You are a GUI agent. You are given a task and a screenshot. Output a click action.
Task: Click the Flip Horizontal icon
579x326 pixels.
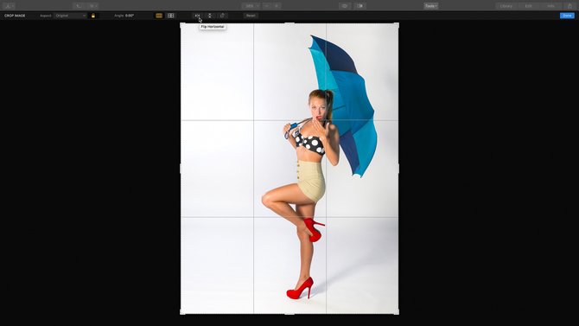[197, 16]
